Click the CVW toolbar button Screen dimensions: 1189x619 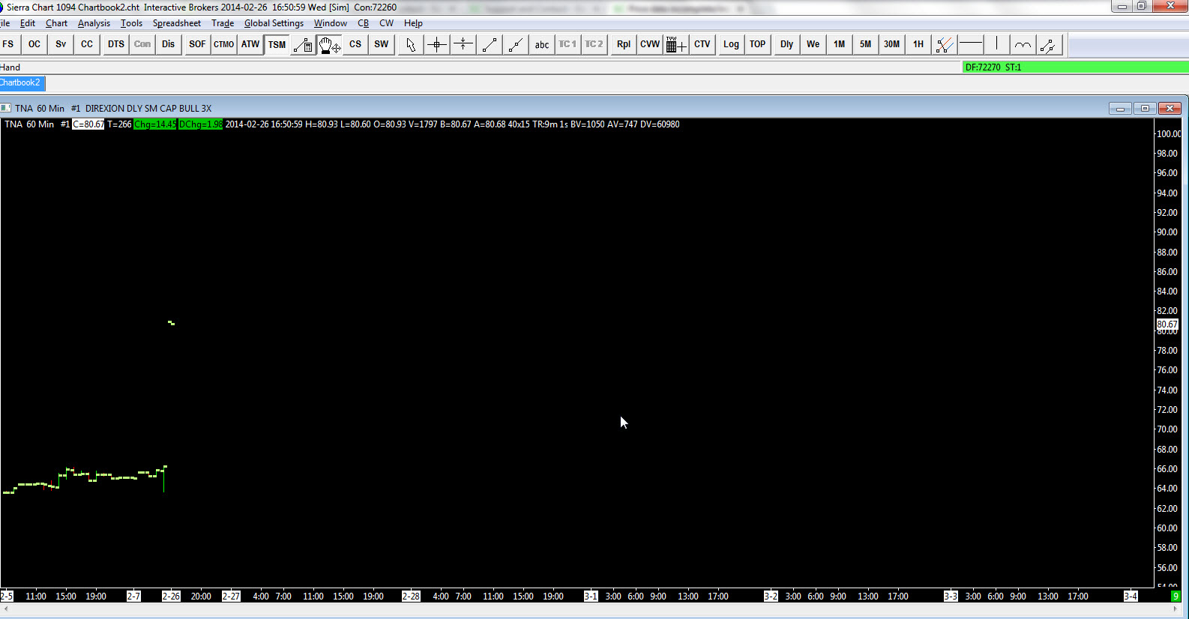(650, 44)
